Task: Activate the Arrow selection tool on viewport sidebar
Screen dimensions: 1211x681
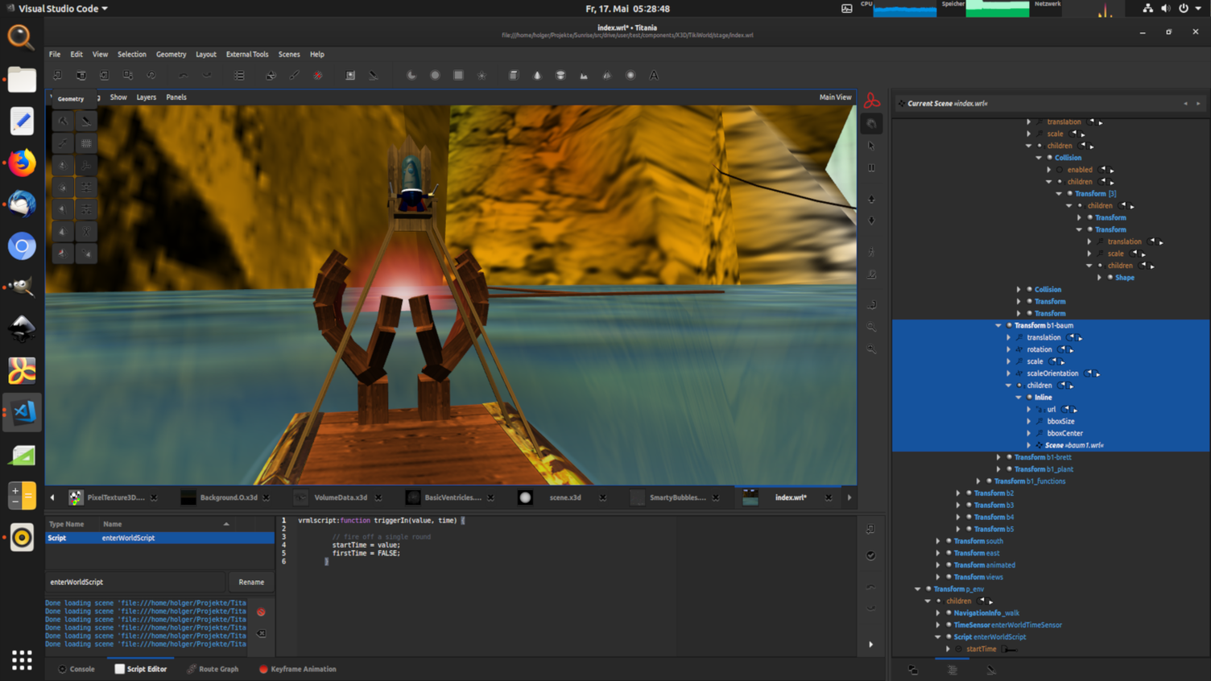Action: (x=871, y=146)
